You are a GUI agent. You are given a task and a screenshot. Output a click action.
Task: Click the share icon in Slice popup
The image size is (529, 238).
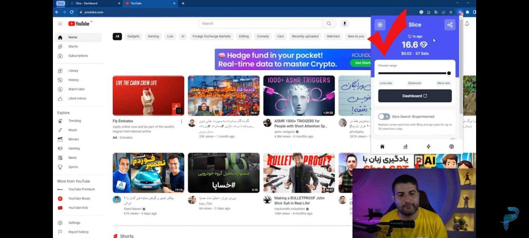coord(449,25)
